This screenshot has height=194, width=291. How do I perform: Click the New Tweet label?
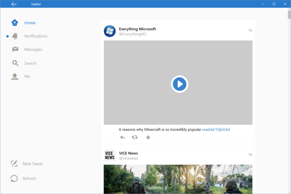point(33,164)
